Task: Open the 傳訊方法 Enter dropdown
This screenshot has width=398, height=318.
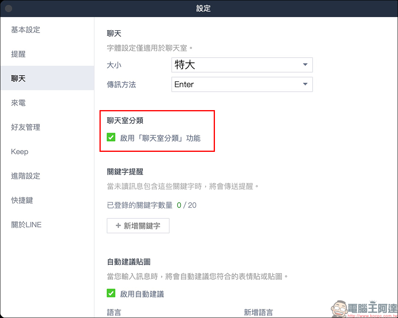Action: pos(242,84)
